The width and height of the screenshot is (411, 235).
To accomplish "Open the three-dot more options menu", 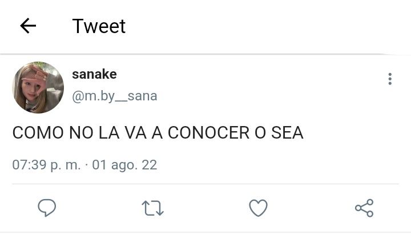I will [x=390, y=79].
